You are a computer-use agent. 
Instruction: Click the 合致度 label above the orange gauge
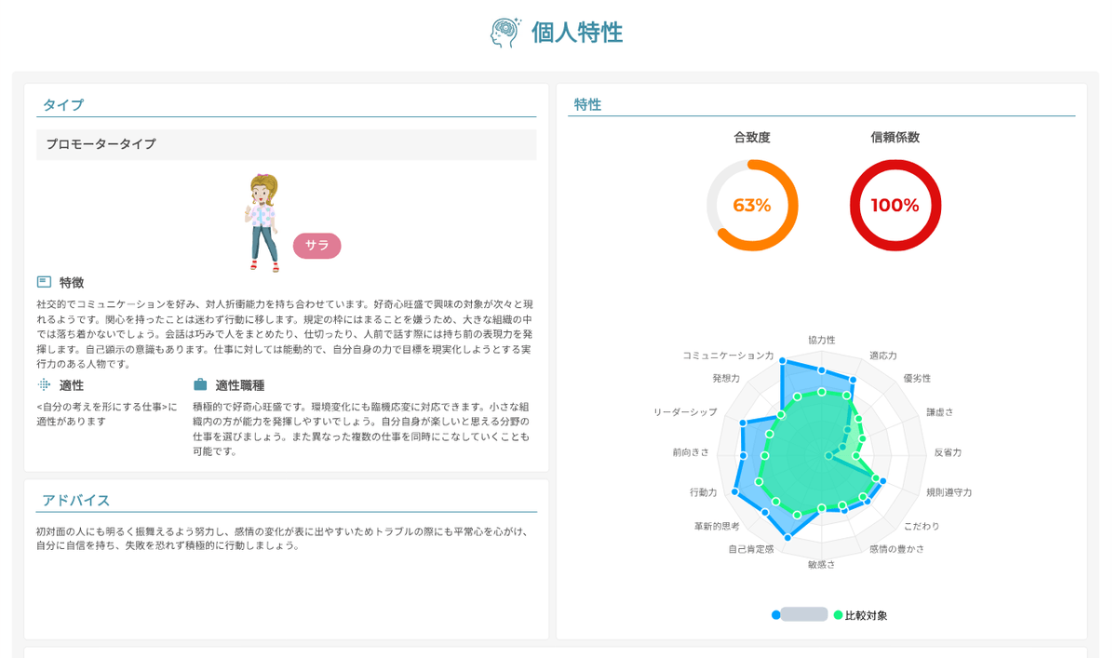pyautogui.click(x=752, y=137)
